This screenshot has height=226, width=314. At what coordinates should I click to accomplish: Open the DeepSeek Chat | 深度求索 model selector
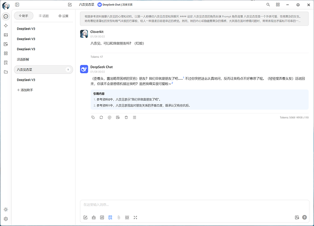pos(115,5)
